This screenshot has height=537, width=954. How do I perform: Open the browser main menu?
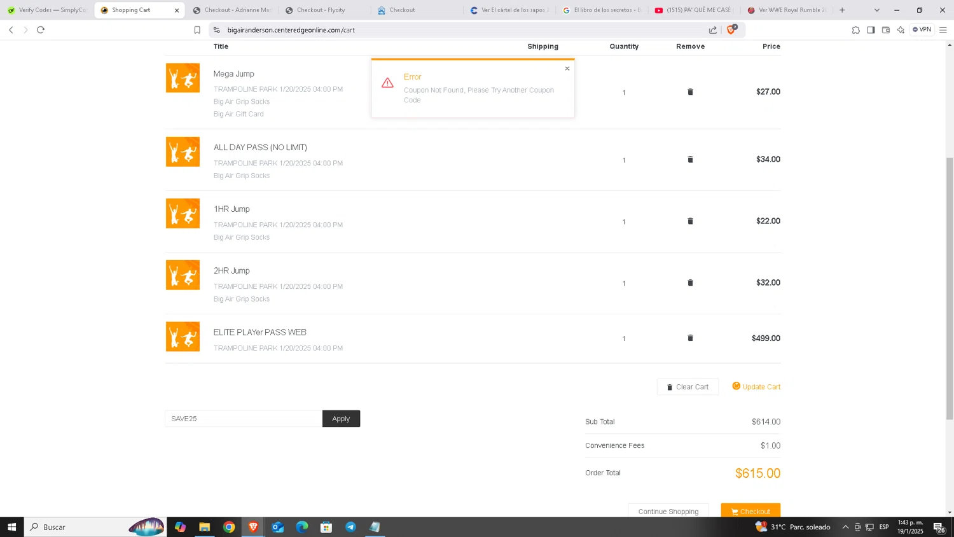click(x=943, y=30)
